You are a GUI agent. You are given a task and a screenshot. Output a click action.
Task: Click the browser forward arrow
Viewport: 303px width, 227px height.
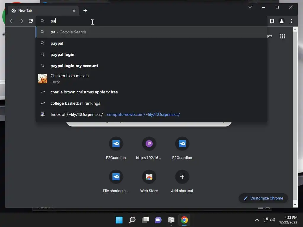pyautogui.click(x=21, y=21)
